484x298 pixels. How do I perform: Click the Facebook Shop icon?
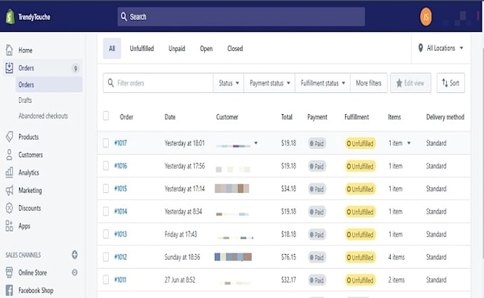pos(9,290)
